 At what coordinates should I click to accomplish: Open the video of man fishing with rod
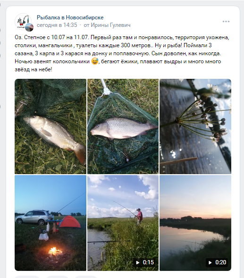[123, 223]
